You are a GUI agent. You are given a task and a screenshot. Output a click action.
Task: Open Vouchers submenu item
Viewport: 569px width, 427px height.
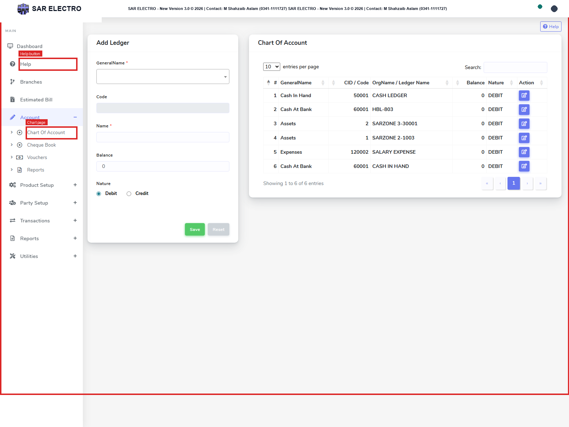pos(37,157)
